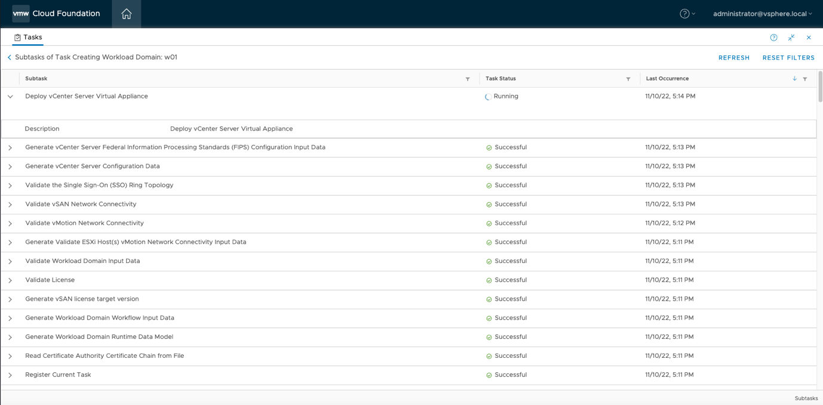This screenshot has height=405, width=823.
Task: Click the Task Status column header
Action: pos(500,79)
